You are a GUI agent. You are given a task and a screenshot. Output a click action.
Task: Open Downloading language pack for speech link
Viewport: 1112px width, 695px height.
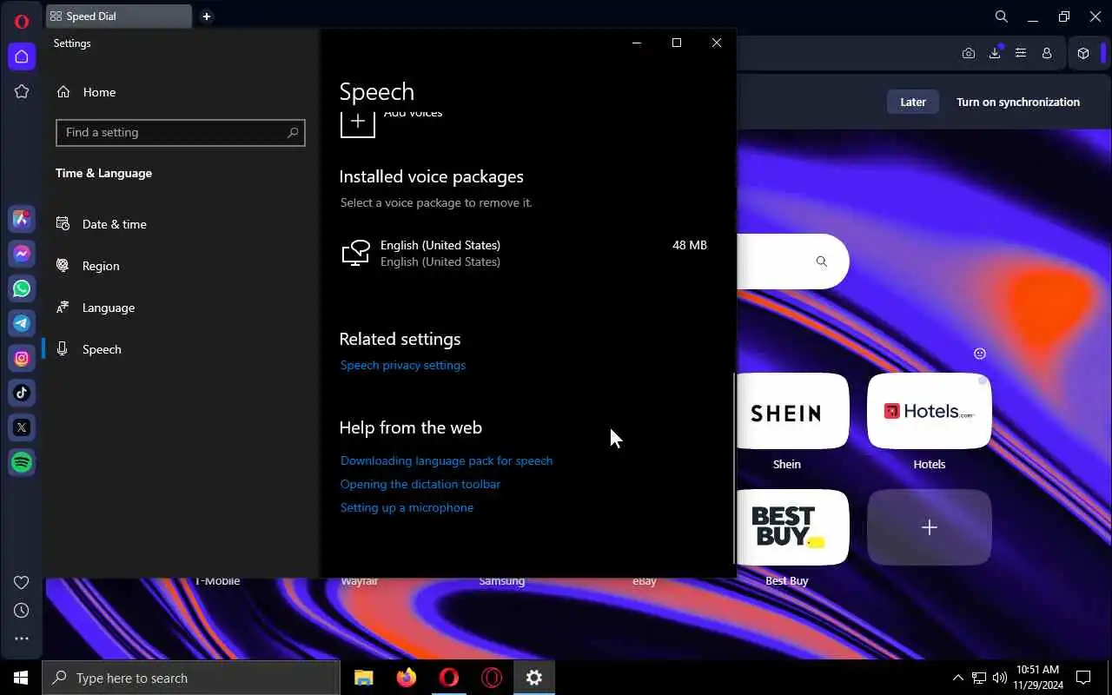click(447, 460)
